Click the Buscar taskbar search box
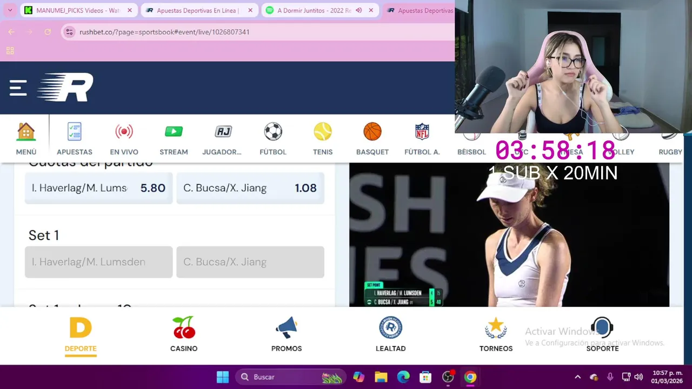The image size is (692, 389). tap(291, 377)
